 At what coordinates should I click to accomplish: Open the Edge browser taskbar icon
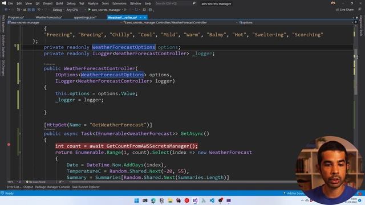153,200
